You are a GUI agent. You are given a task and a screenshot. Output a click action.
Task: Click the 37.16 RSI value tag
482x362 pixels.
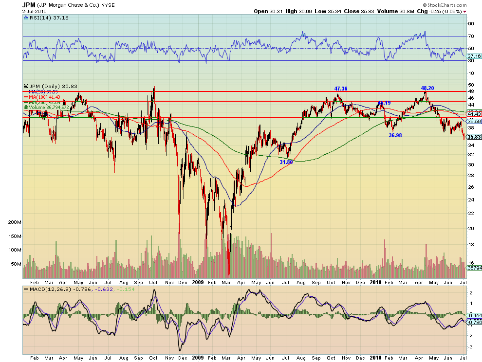pos(474,56)
